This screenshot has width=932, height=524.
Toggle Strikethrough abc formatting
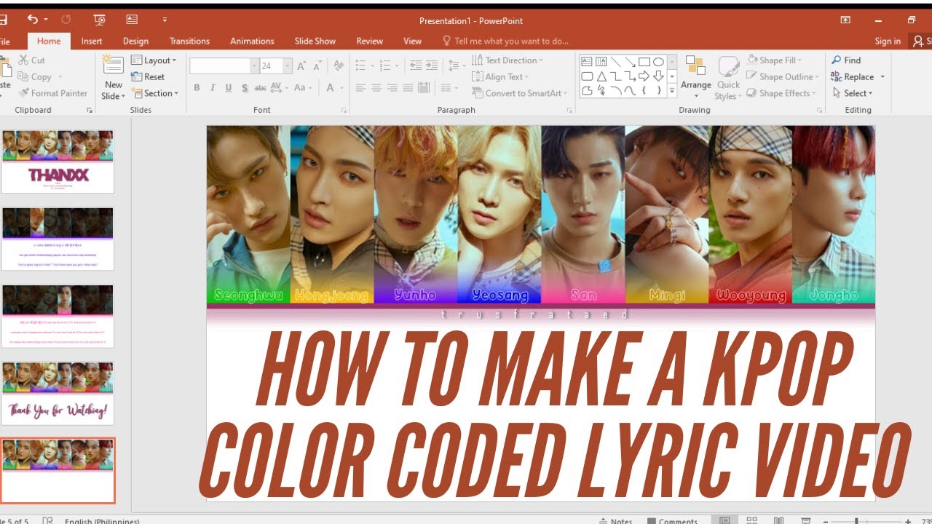[259, 88]
